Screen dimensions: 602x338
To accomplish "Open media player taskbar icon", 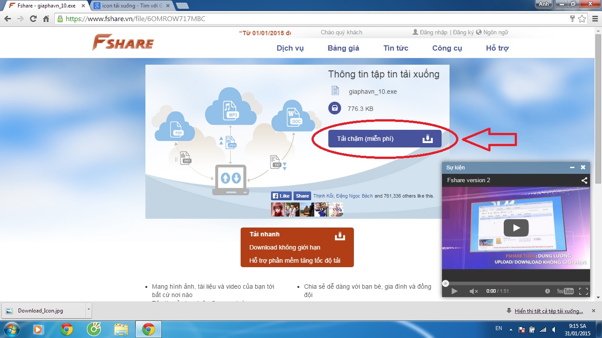I will coord(38,329).
